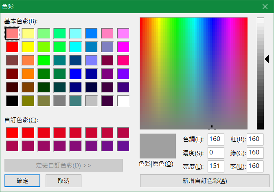Image resolution: width=274 pixels, height=192 pixels.
Task: Click the disabled 定義自訂色彩 button
Action: tap(64, 165)
